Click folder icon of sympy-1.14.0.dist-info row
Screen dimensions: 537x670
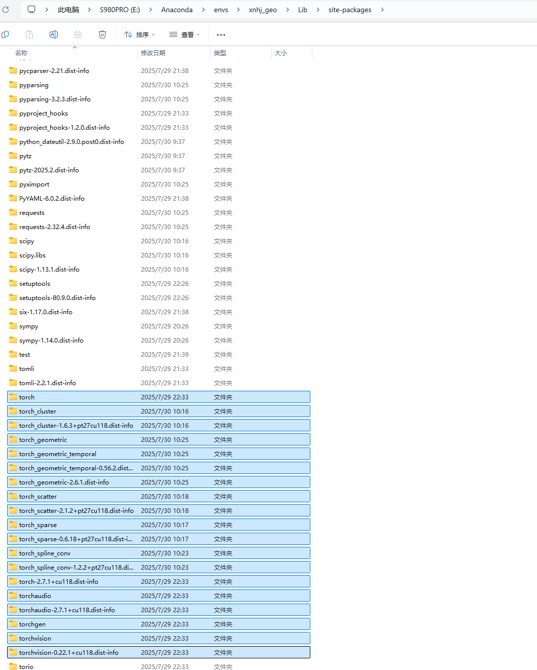tap(13, 340)
